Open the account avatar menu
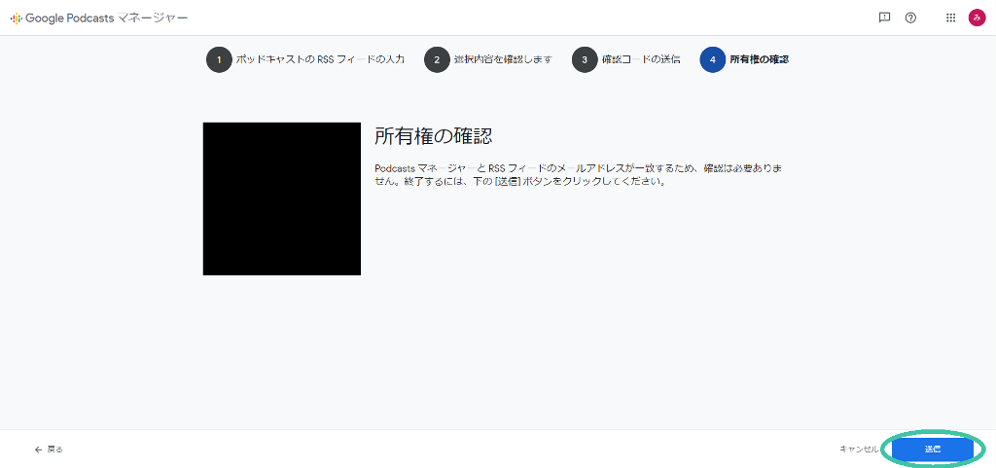The image size is (996, 468). pyautogui.click(x=977, y=18)
